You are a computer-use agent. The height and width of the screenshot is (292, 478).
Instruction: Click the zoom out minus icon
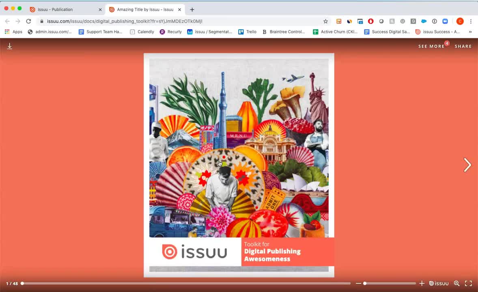click(x=359, y=283)
